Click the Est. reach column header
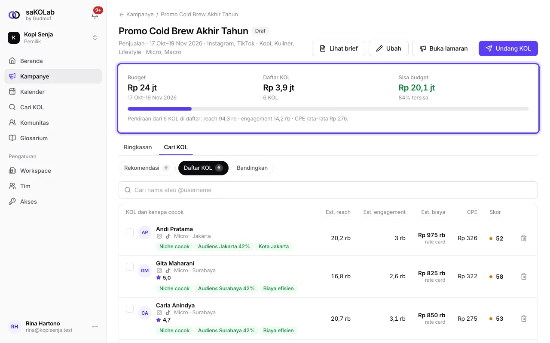 click(338, 212)
